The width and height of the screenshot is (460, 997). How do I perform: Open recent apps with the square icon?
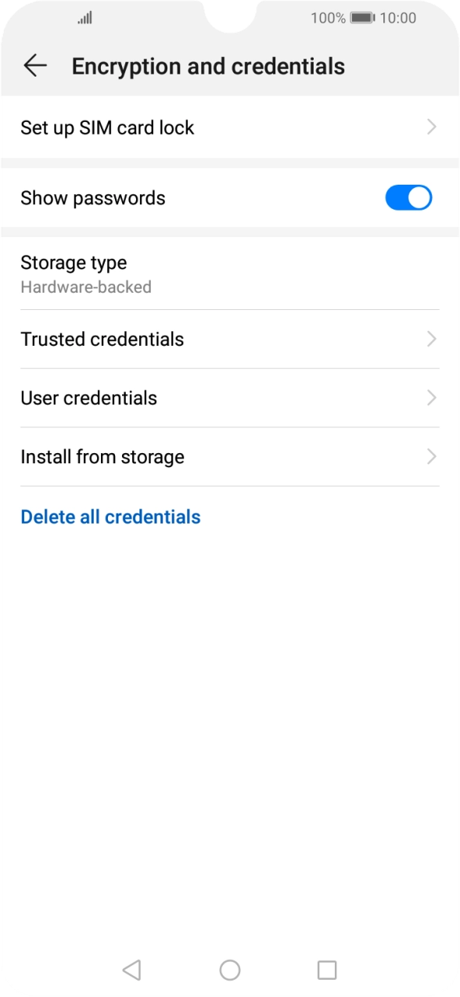[327, 969]
